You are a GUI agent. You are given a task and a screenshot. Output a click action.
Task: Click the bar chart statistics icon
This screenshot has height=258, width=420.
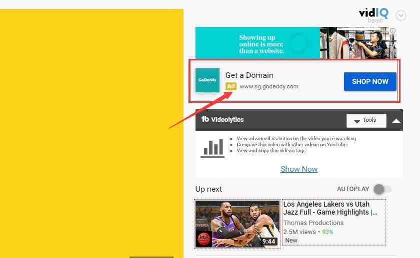[212, 148]
